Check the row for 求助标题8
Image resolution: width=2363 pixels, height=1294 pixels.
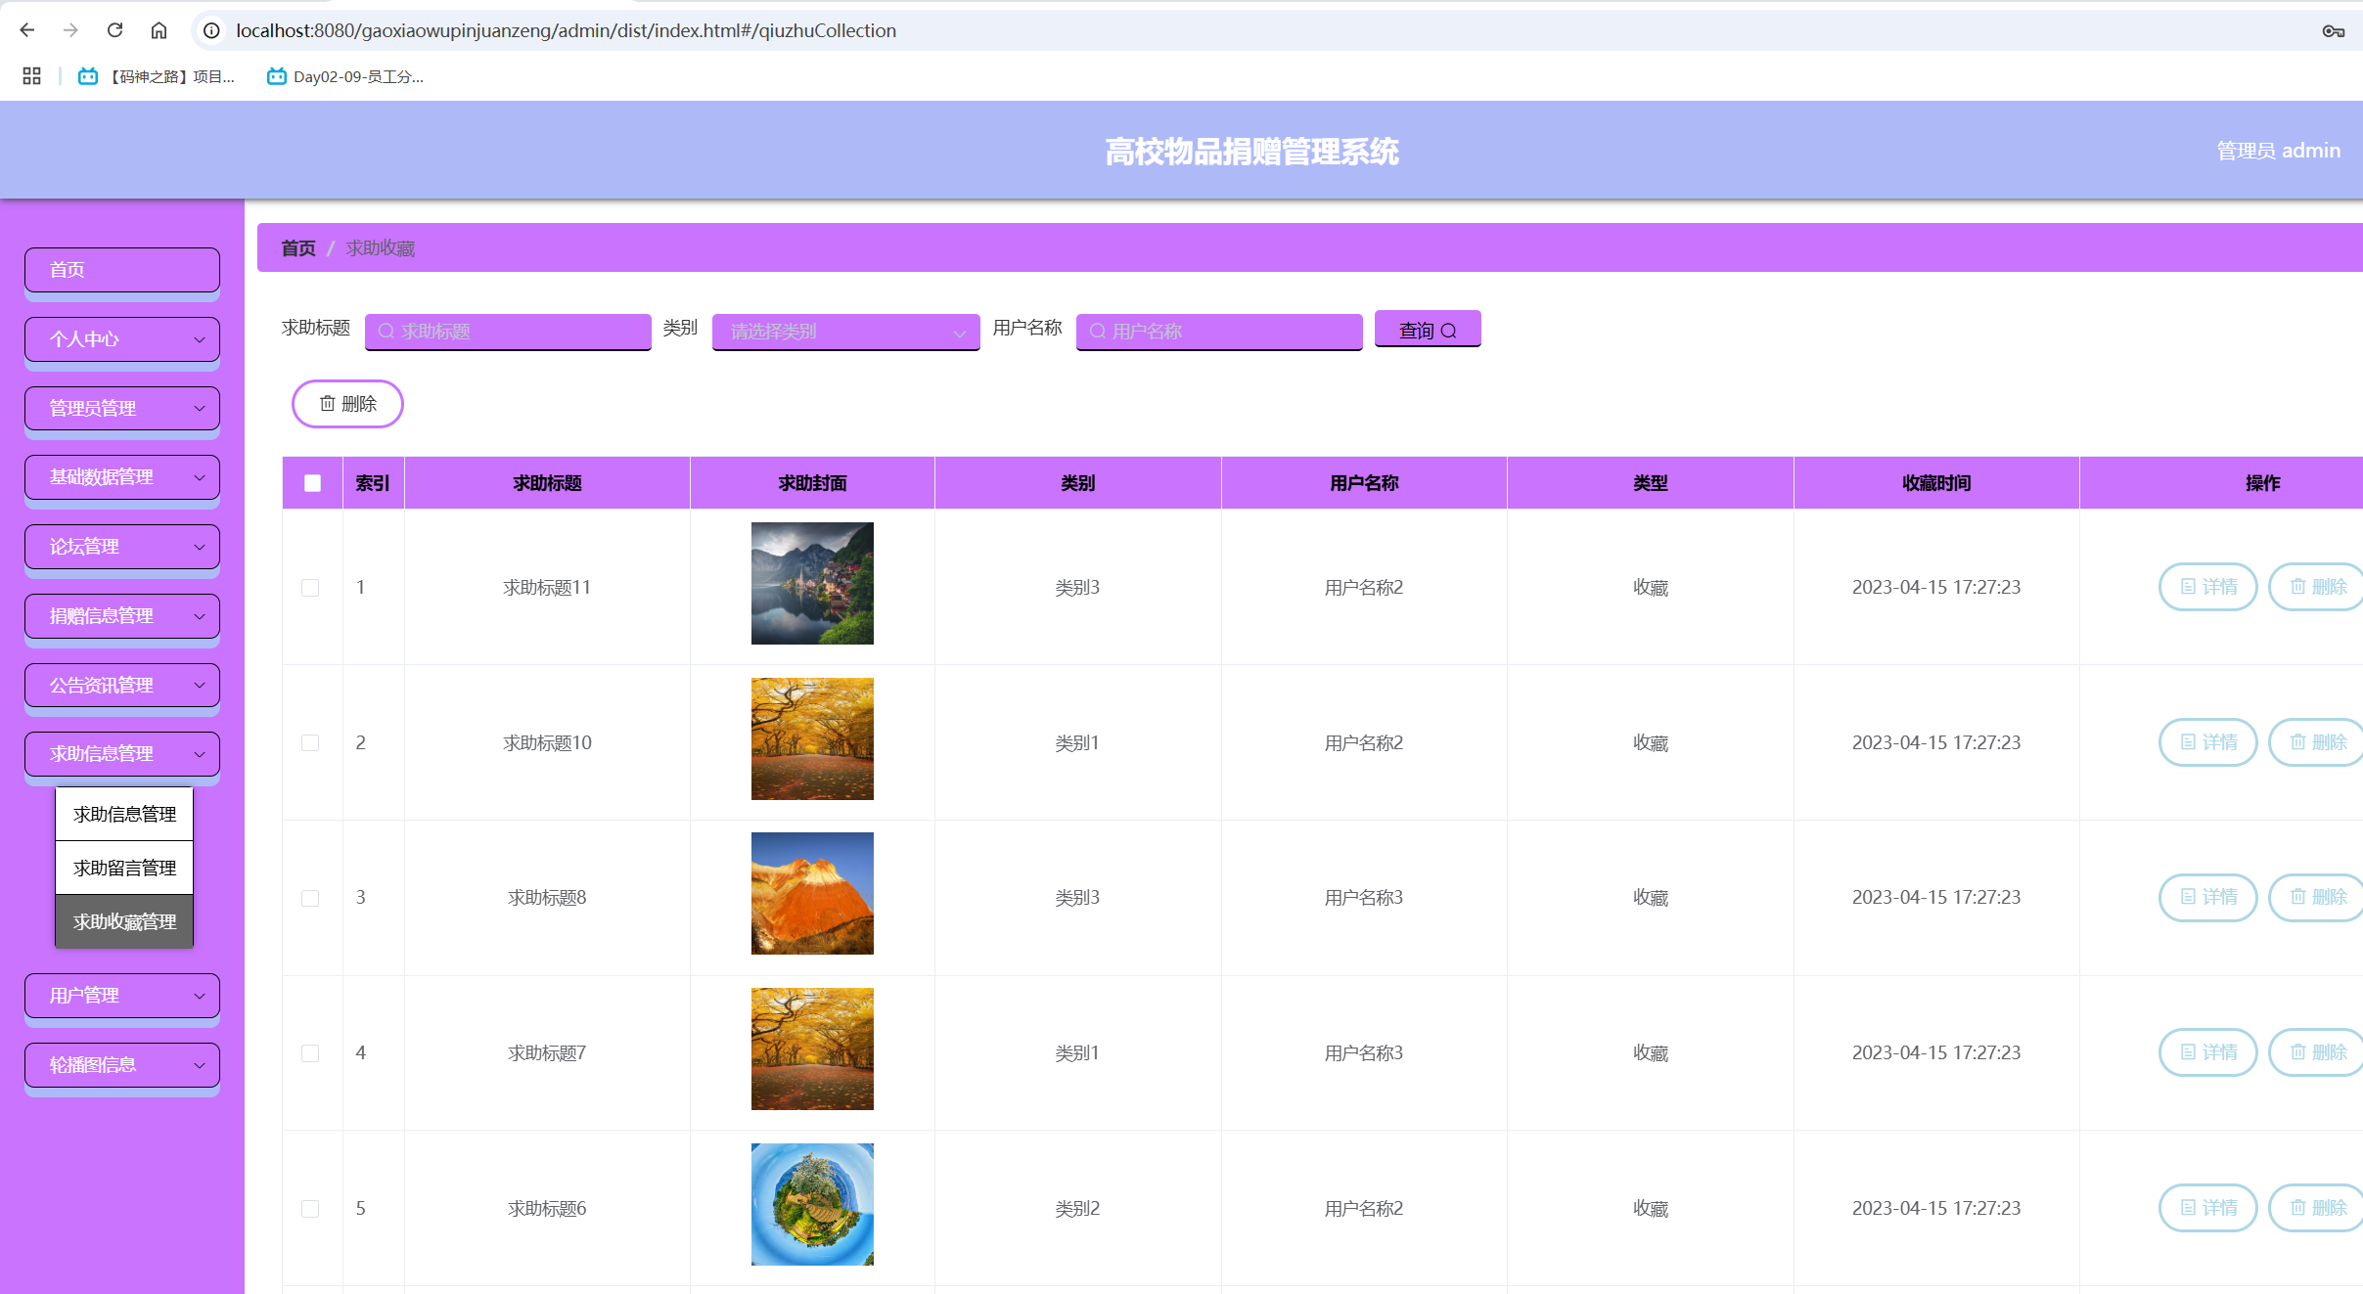310,898
